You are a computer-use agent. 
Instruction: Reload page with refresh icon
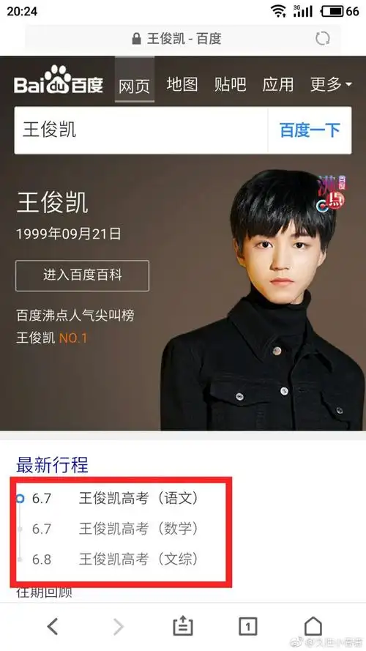pos(322,39)
